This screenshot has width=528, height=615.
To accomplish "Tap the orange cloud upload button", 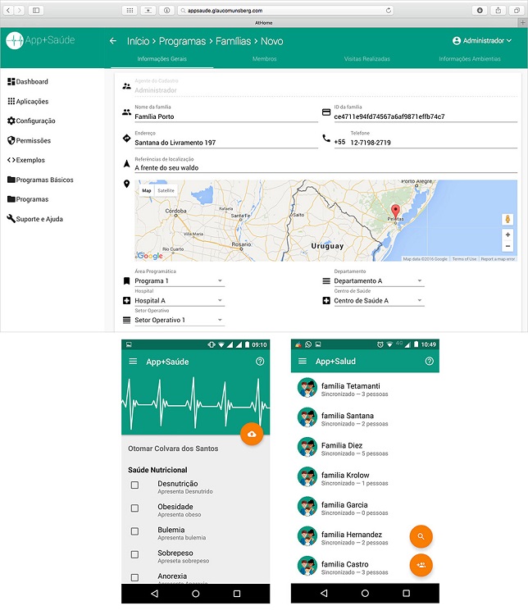I will coord(252,434).
